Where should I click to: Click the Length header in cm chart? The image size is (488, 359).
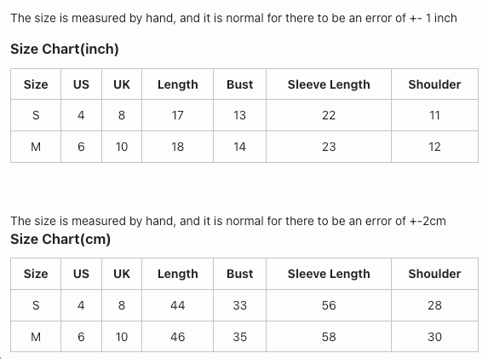tap(178, 274)
